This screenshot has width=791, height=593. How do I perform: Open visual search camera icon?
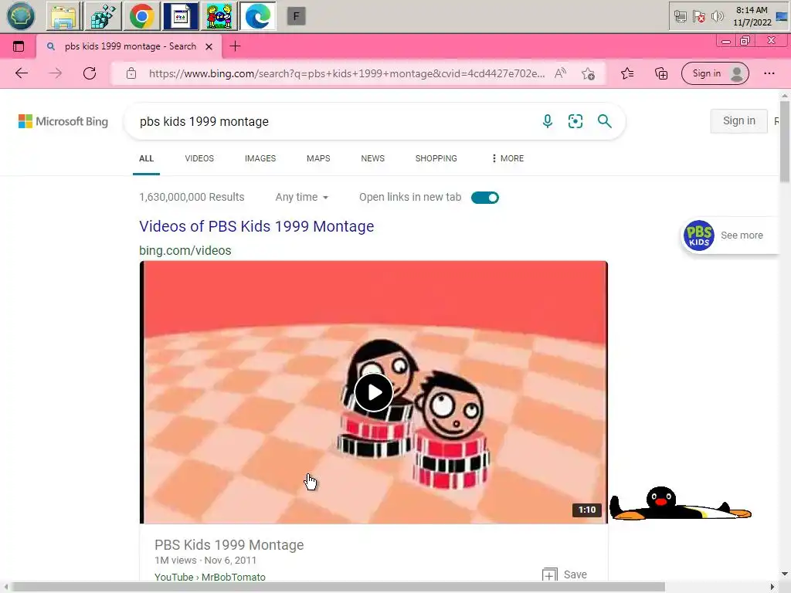(x=575, y=121)
